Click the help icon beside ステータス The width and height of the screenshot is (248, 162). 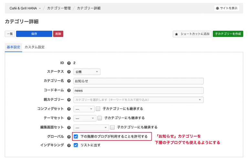click(x=69, y=72)
